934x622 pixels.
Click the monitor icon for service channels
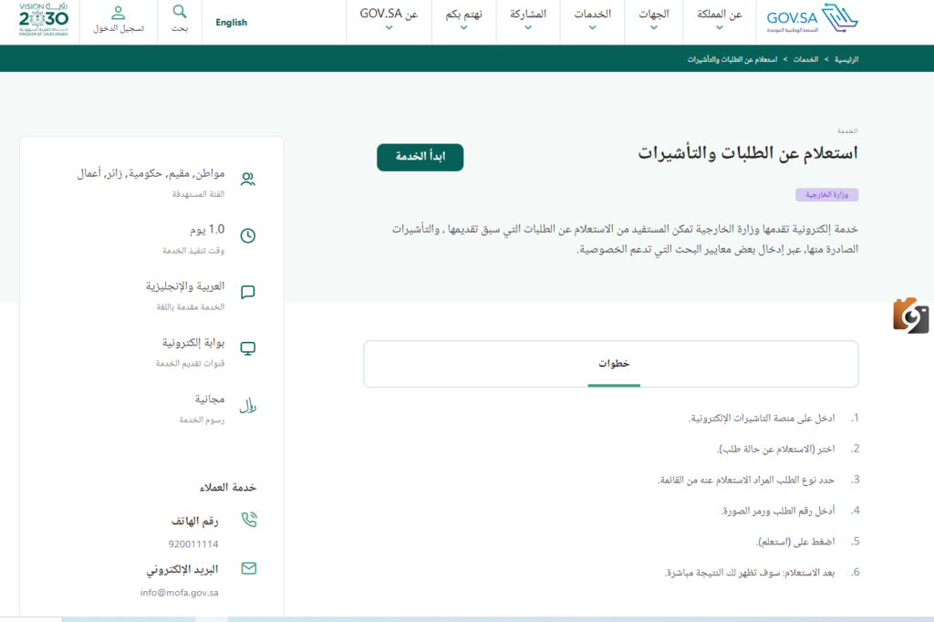coord(248,348)
